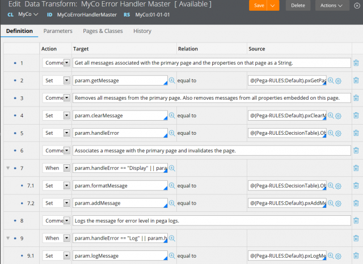Open the magnifier lookup beside param.getMessage
This screenshot has width=363, height=264.
172,81
